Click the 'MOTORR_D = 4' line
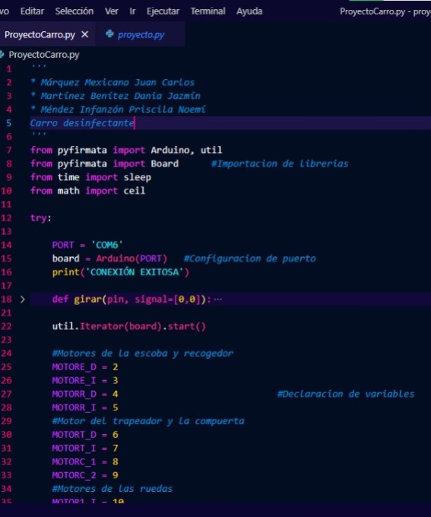Viewport: 431px width, 517px height. pyautogui.click(x=85, y=394)
